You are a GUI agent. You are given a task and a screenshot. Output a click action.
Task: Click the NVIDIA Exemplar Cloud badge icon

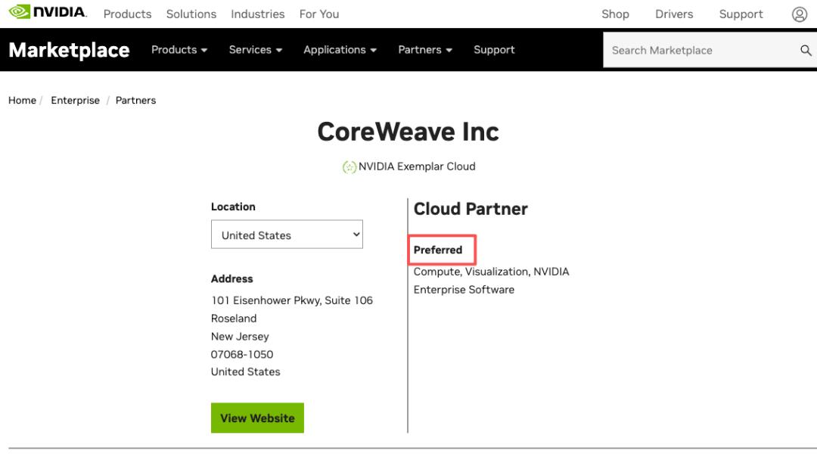point(349,166)
